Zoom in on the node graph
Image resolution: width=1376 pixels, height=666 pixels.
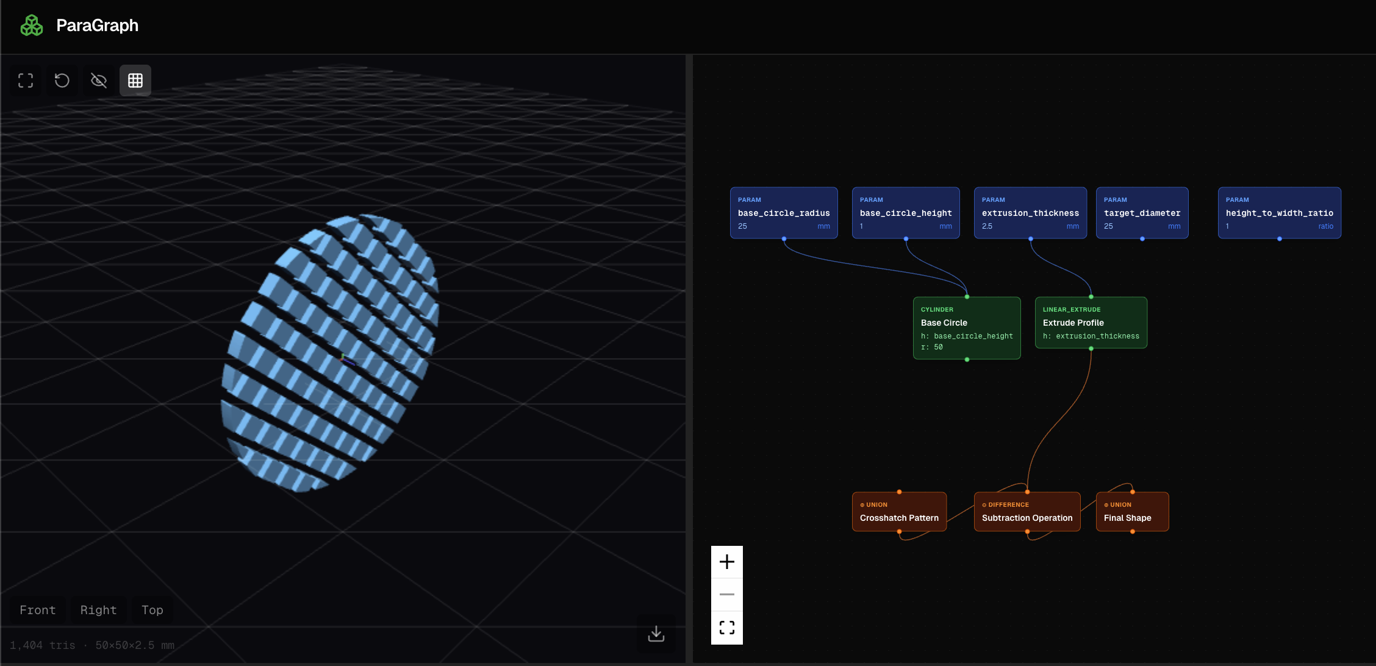click(x=727, y=562)
